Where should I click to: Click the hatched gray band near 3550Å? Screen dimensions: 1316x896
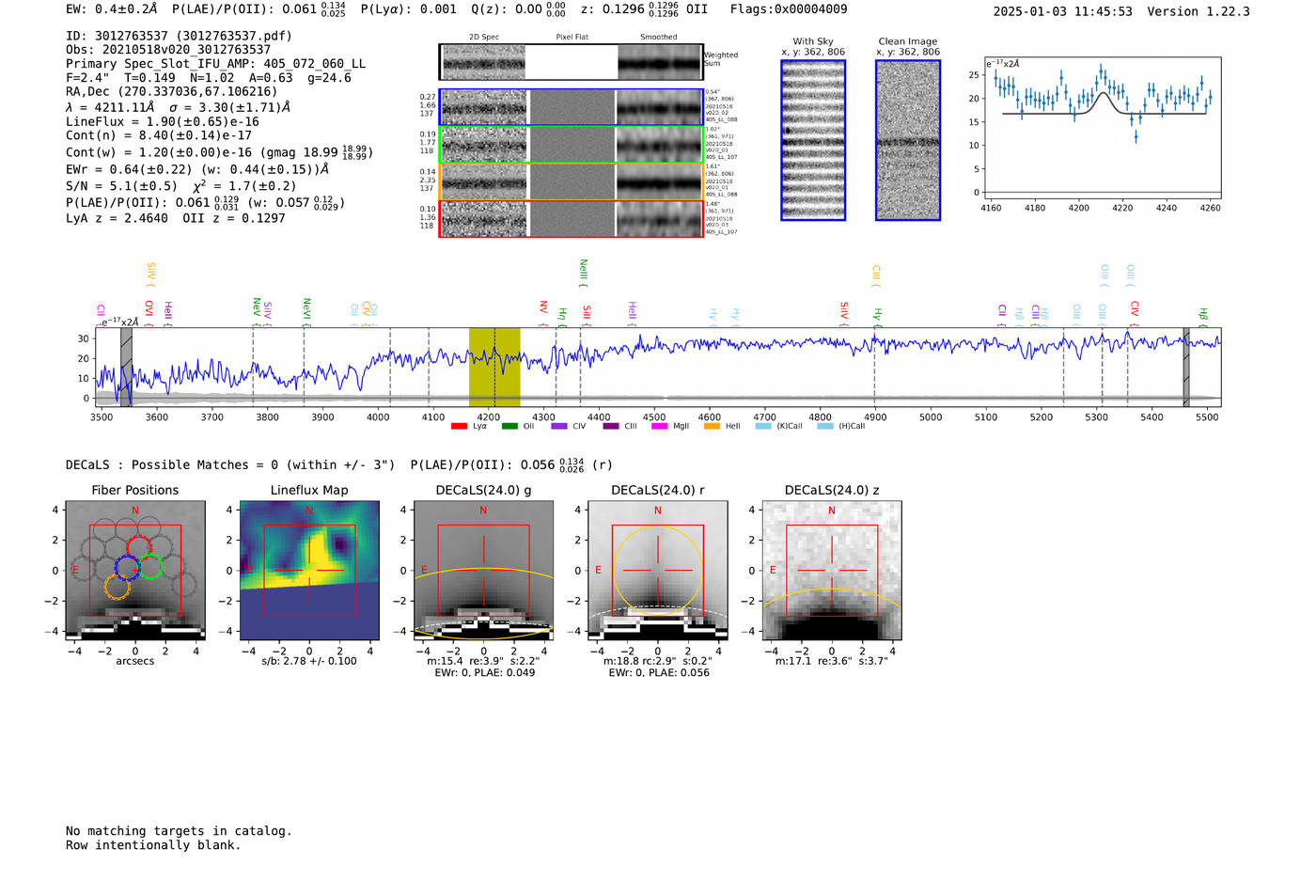pyautogui.click(x=127, y=367)
